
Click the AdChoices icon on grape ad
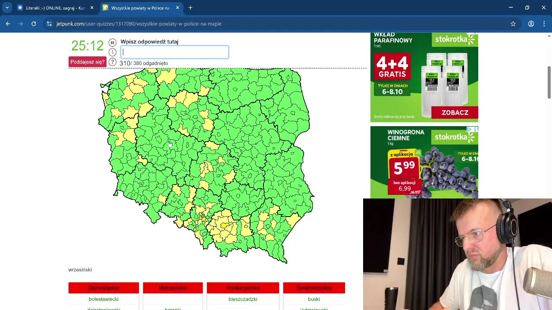(470, 129)
